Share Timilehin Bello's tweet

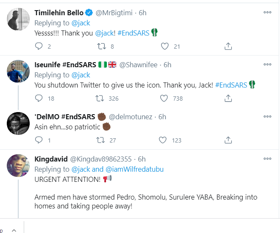pos(227,46)
